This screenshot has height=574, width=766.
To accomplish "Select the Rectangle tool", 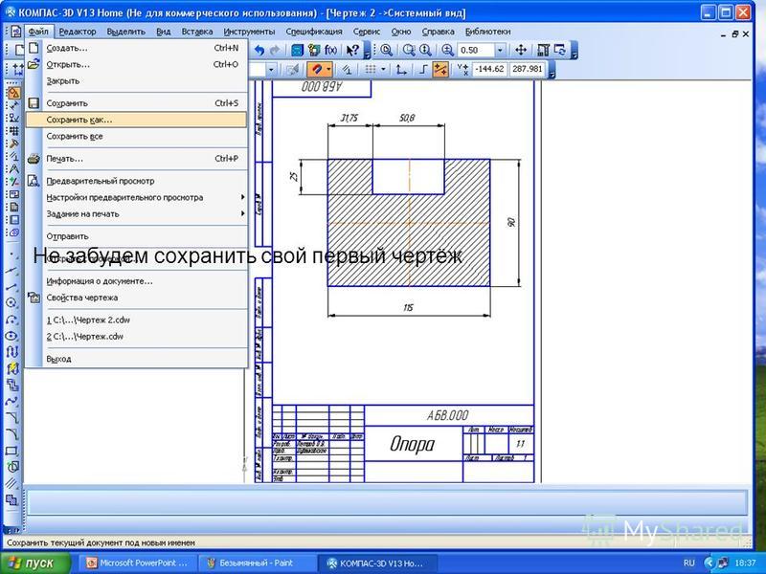I will click(x=12, y=451).
